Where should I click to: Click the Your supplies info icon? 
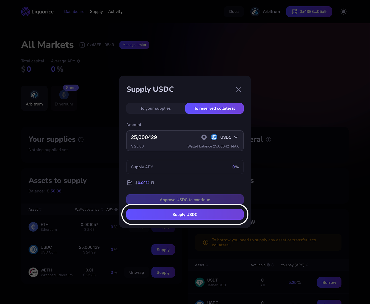point(81,140)
